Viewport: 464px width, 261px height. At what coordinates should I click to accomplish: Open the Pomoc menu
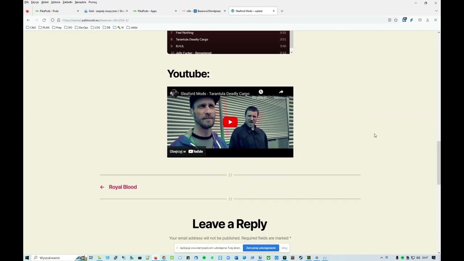93,2
